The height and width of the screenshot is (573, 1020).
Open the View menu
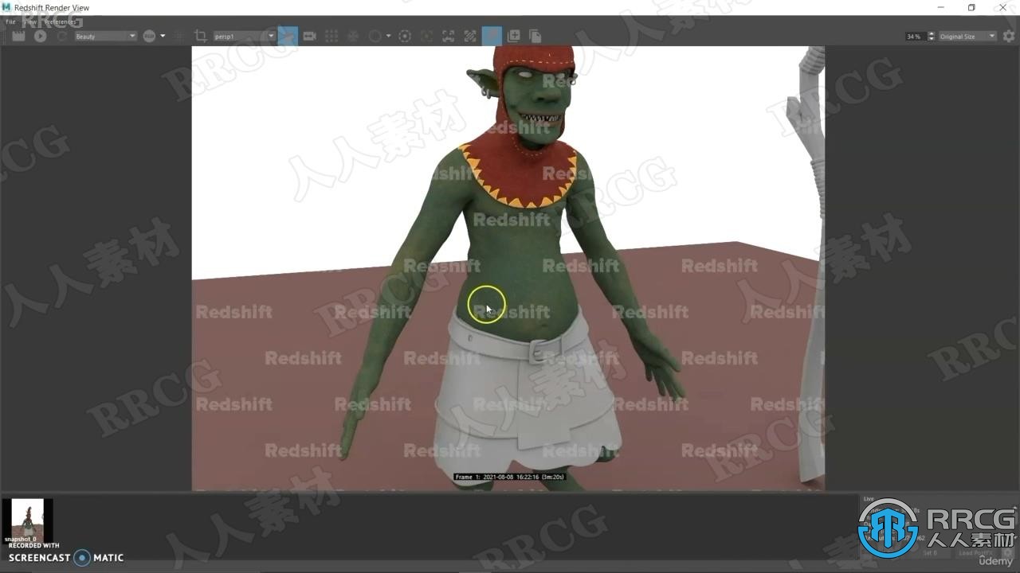(29, 22)
